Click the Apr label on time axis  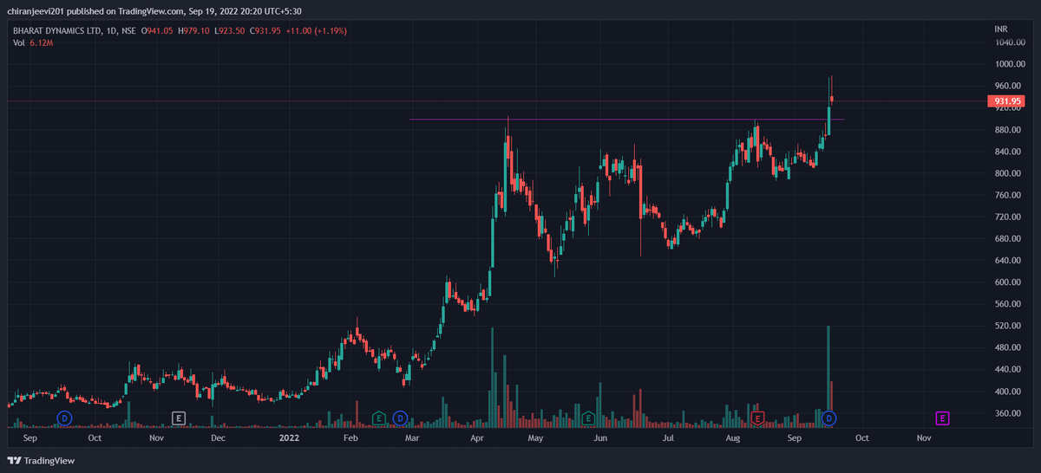pyautogui.click(x=476, y=438)
